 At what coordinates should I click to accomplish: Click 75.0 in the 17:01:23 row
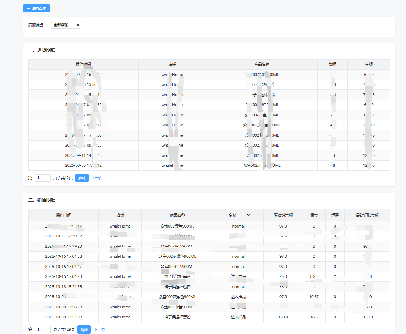[283, 277]
